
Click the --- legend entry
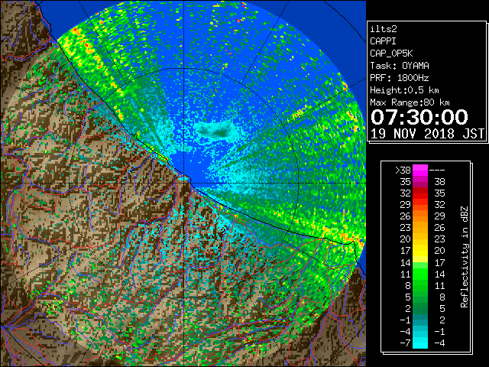[x=437, y=171]
